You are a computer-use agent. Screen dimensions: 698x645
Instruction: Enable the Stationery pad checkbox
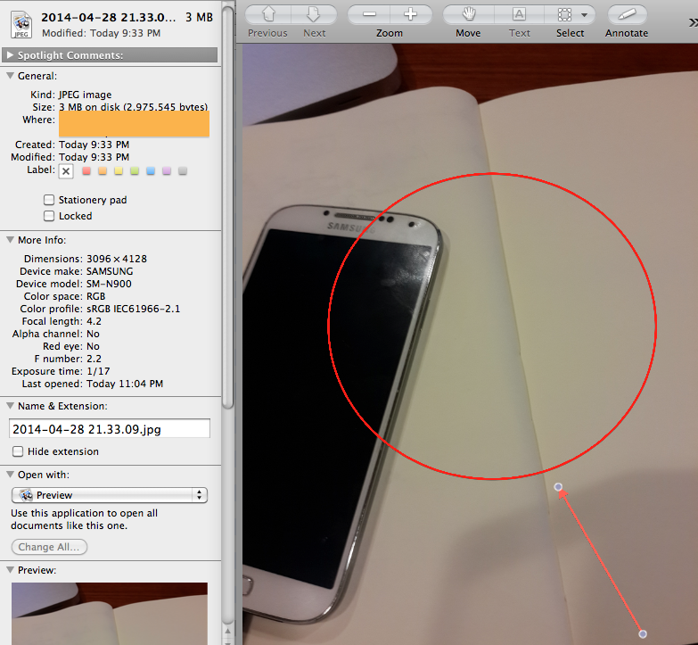pyautogui.click(x=49, y=200)
